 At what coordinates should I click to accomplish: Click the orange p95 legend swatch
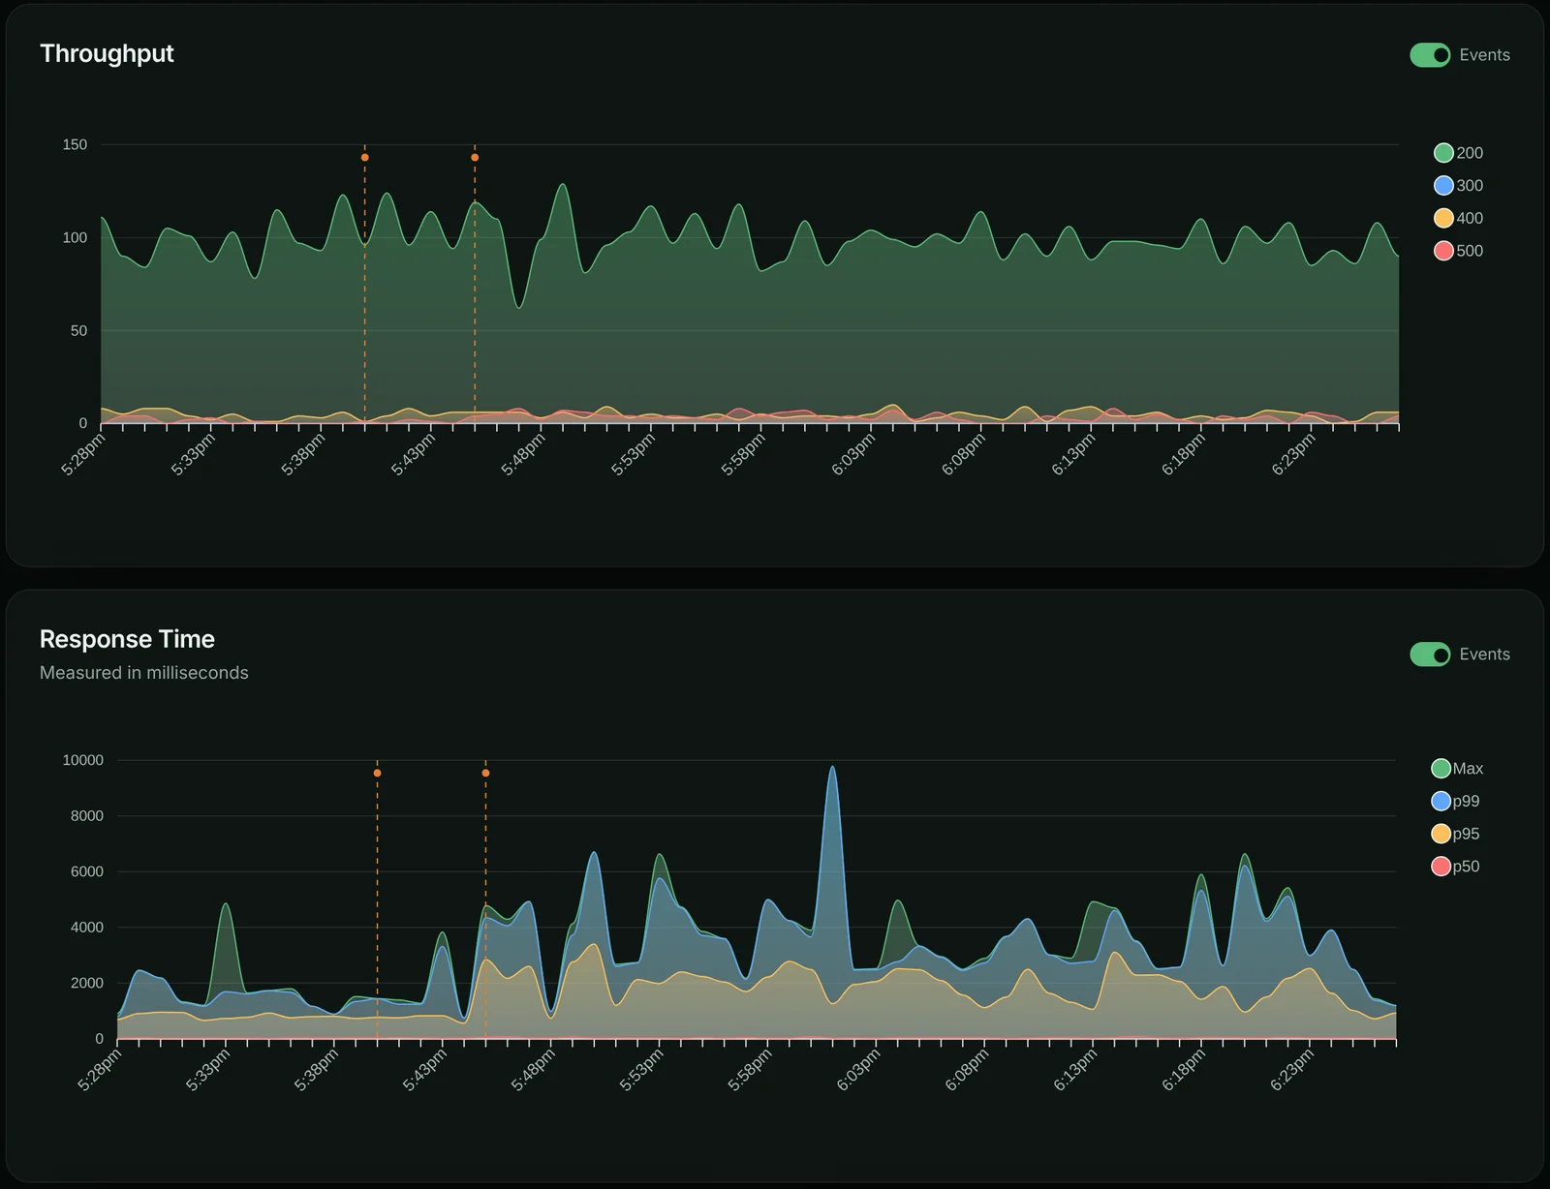pyautogui.click(x=1441, y=834)
